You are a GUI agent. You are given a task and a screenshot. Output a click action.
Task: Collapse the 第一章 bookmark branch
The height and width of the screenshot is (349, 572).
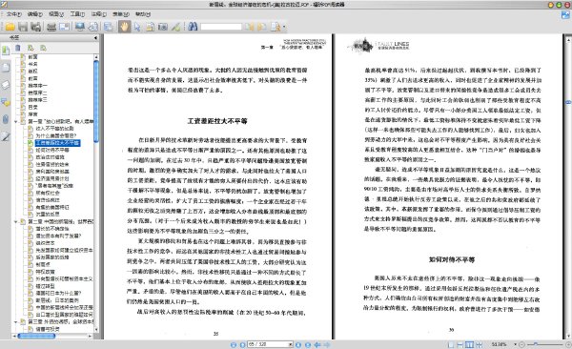click(x=15, y=121)
